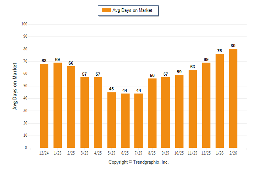Select the 4/25 bar in the chart
Screen dimensions: 256x172
(x=98, y=113)
